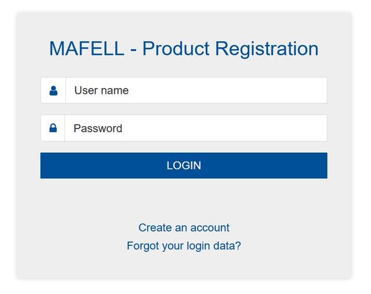Click the user silhouette icon

click(x=53, y=90)
